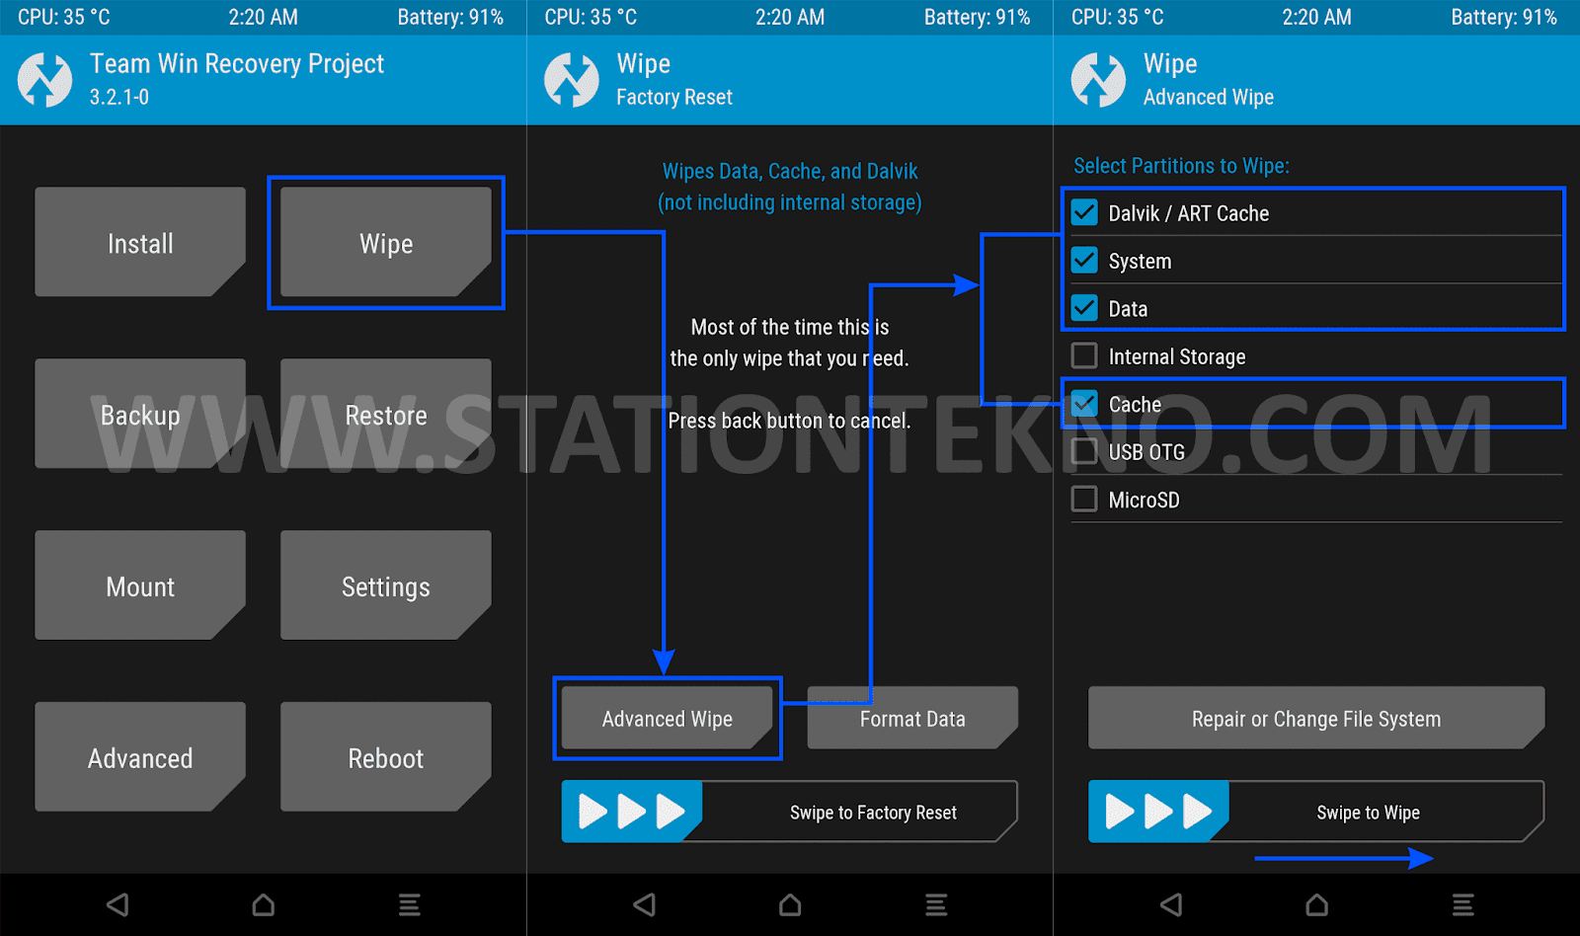Tap the TWRP logo on Factory Reset screen
1580x936 pixels.
click(572, 79)
